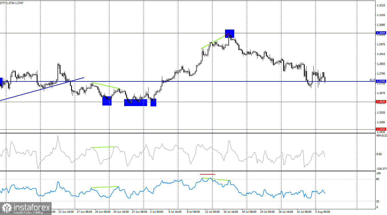Click the 404.6122 CCI scale value
The height and width of the screenshot is (215, 387).
pyautogui.click(x=381, y=136)
